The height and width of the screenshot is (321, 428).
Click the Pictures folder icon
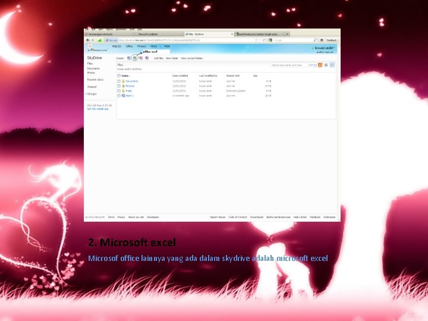[x=124, y=86]
